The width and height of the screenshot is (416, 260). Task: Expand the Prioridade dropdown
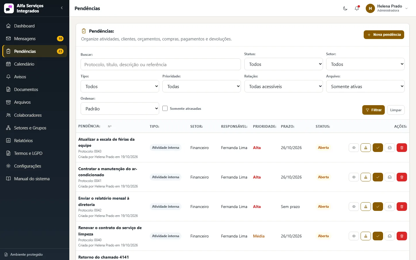coord(202,86)
